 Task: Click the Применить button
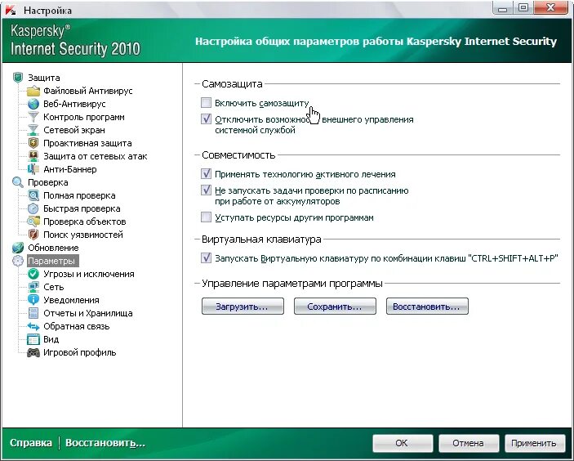click(535, 443)
